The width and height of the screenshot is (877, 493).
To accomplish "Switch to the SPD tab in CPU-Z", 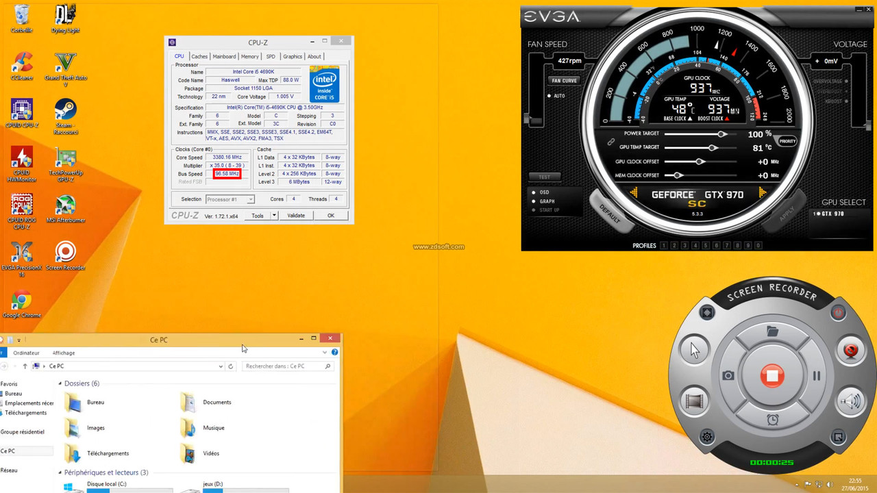I will [x=271, y=56].
